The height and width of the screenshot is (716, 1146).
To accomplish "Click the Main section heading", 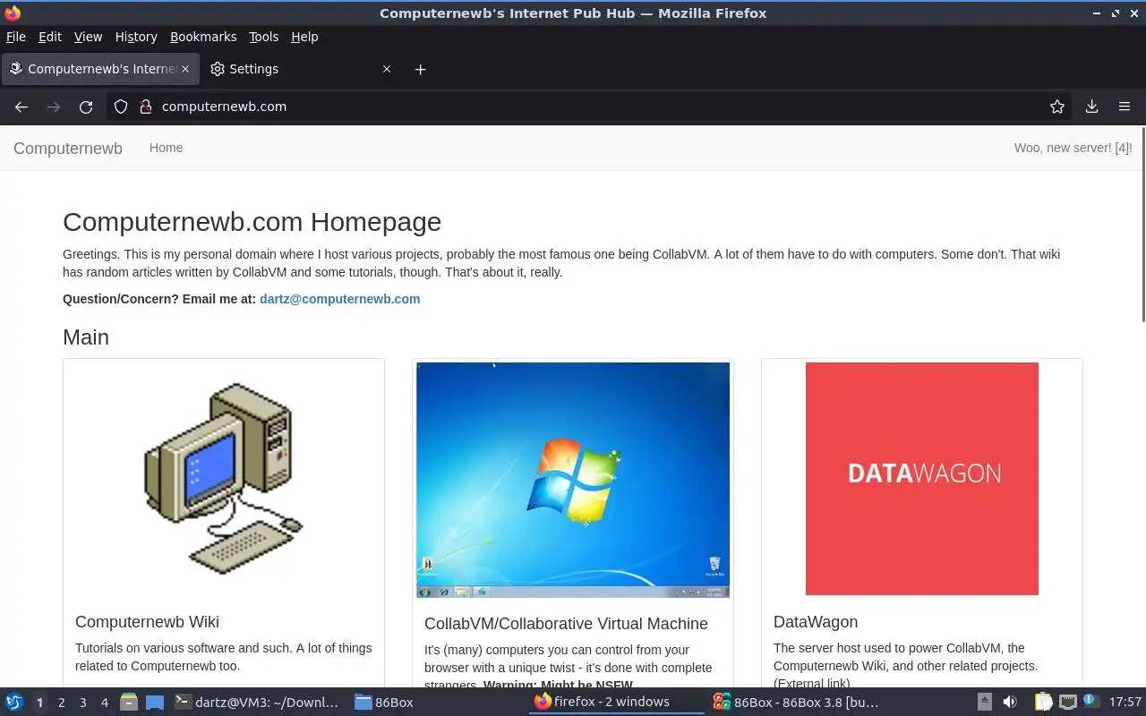I will click(x=86, y=337).
